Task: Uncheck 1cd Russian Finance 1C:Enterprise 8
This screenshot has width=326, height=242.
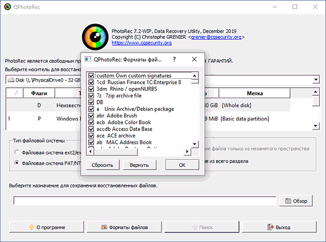Action: 91,82
